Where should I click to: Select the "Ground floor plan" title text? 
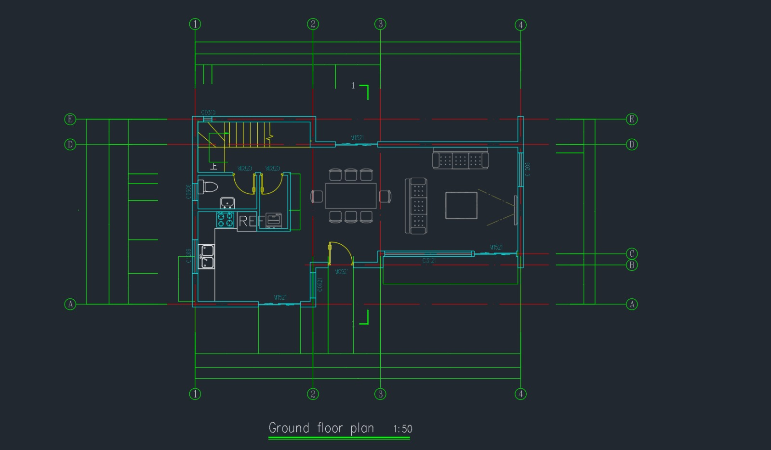(x=321, y=428)
